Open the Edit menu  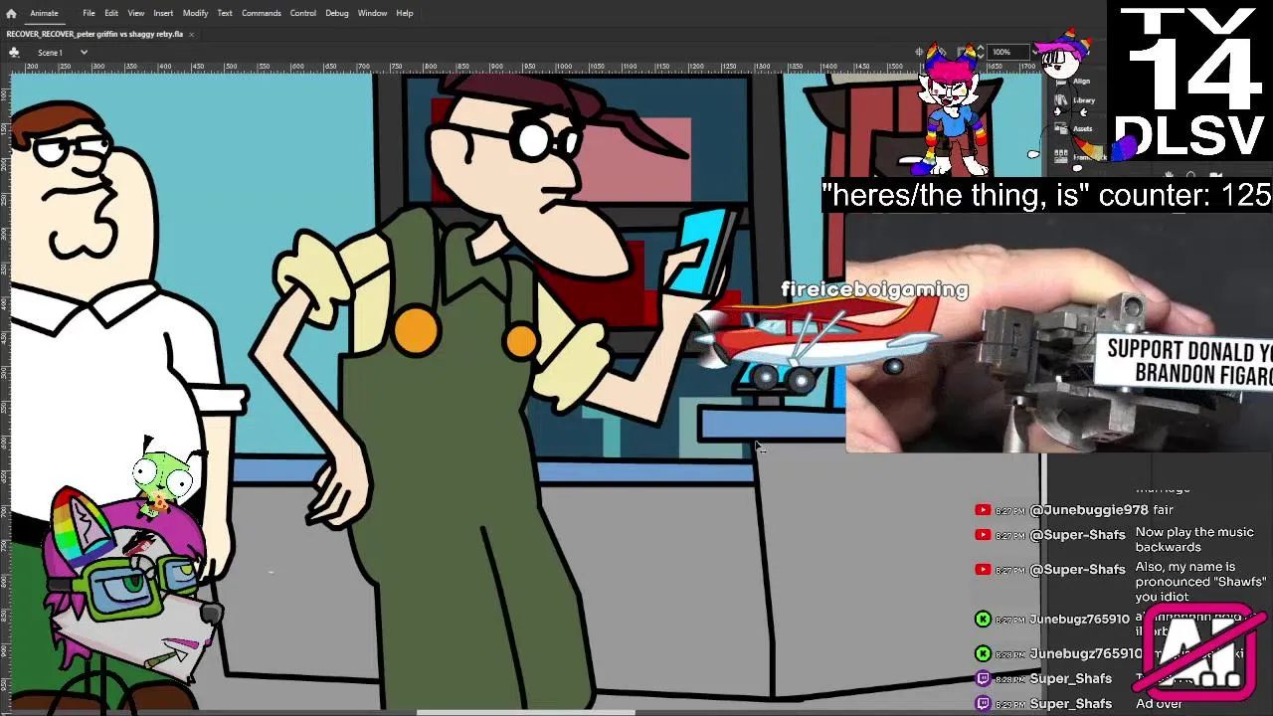(x=111, y=13)
